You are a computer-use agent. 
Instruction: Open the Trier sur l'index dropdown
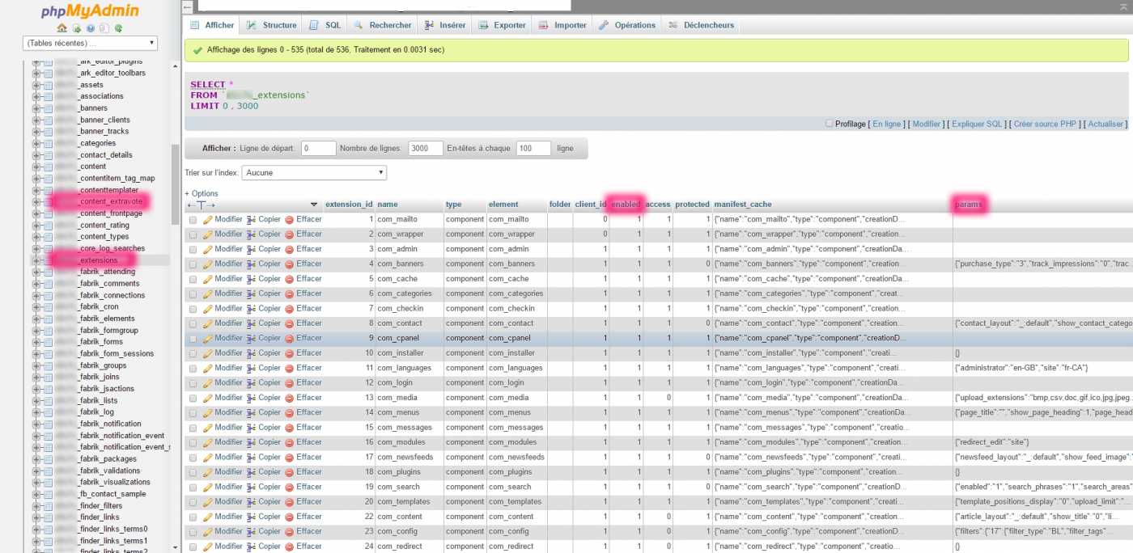[x=314, y=173]
